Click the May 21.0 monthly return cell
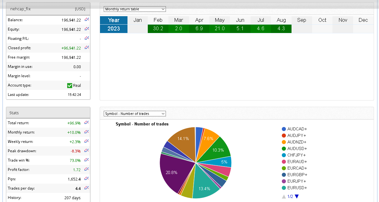Screen dimensions: 379x202 coord(219,29)
